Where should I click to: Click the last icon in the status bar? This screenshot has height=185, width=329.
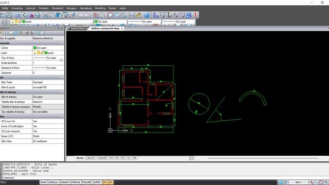click(326, 182)
